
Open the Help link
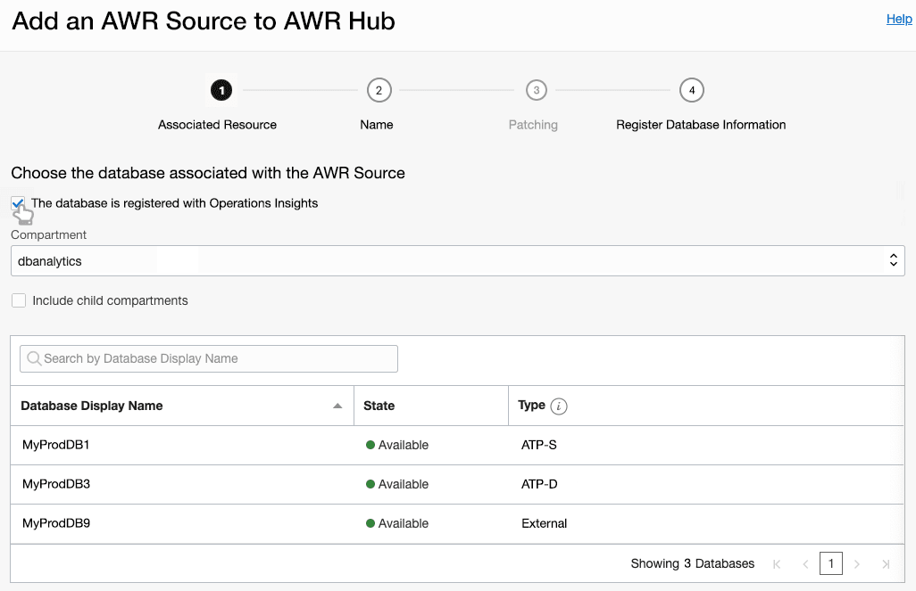[899, 19]
